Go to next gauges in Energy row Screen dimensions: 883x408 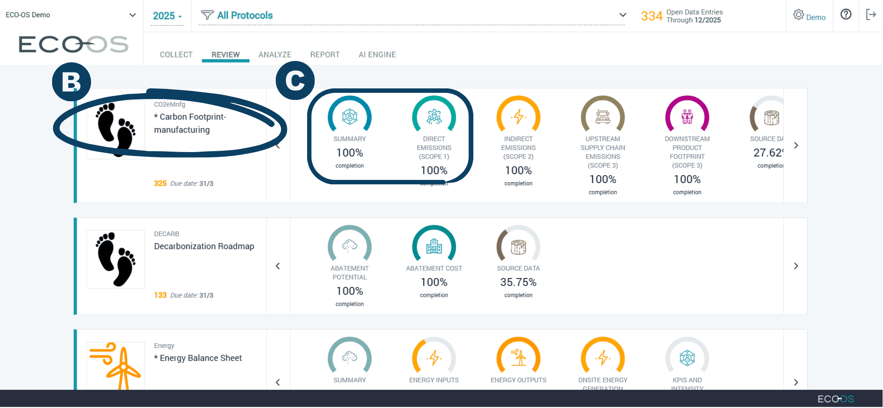click(796, 382)
